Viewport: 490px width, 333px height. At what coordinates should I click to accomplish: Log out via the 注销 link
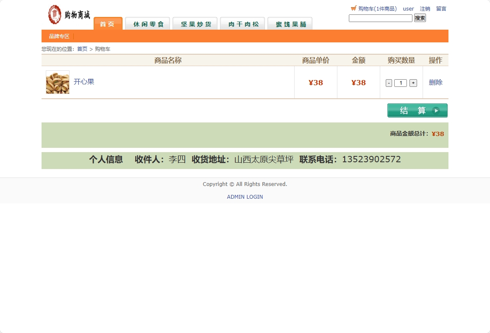click(425, 8)
